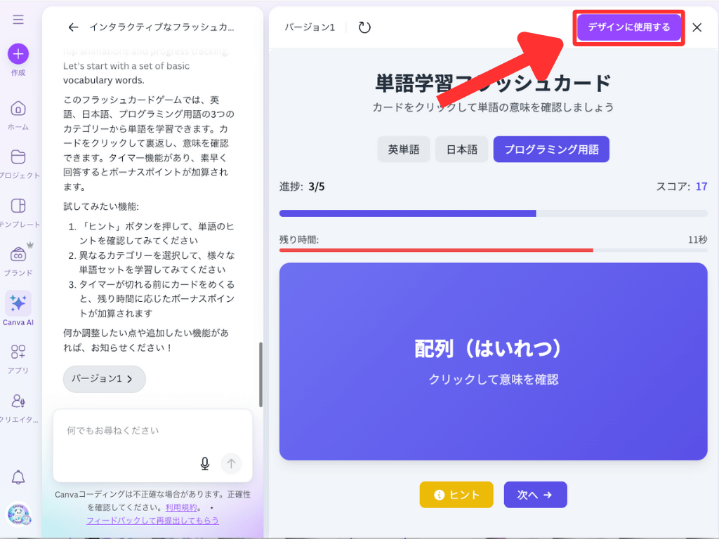Open the Apps sidebar icon
Screen dimensions: 719x539
point(18,352)
